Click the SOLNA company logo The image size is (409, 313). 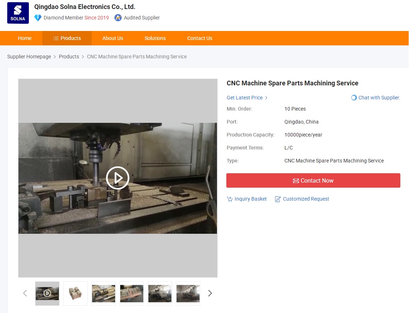[18, 13]
